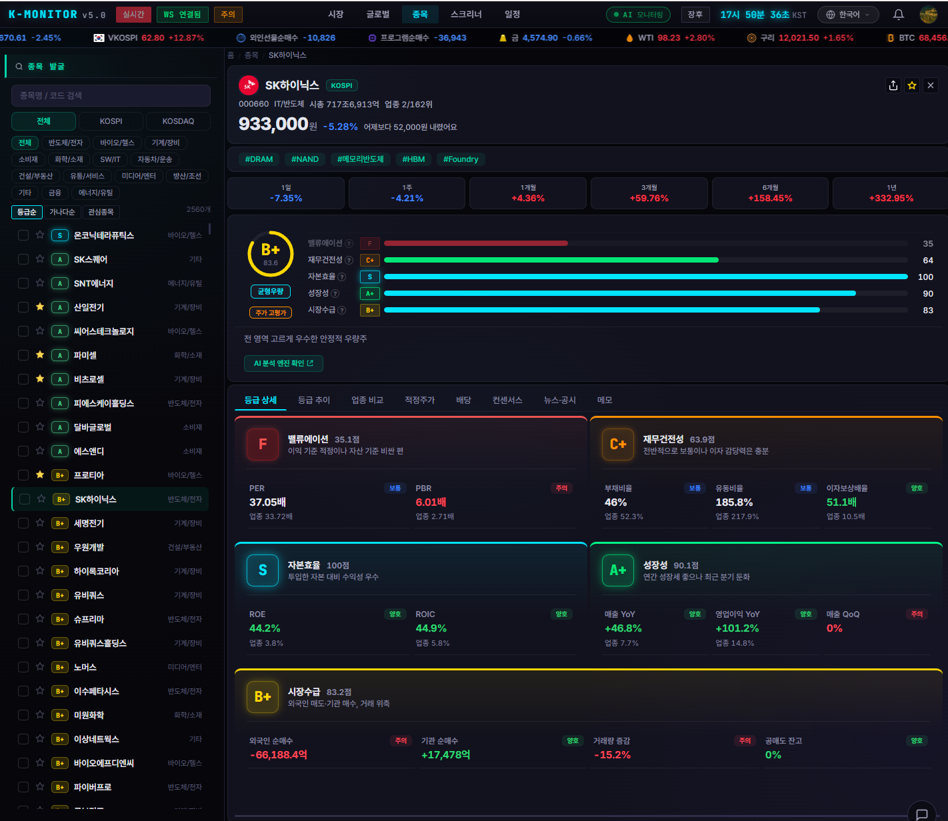Add SK하이닉스 to favorites with star icon
Image resolution: width=948 pixels, height=821 pixels.
click(x=912, y=85)
